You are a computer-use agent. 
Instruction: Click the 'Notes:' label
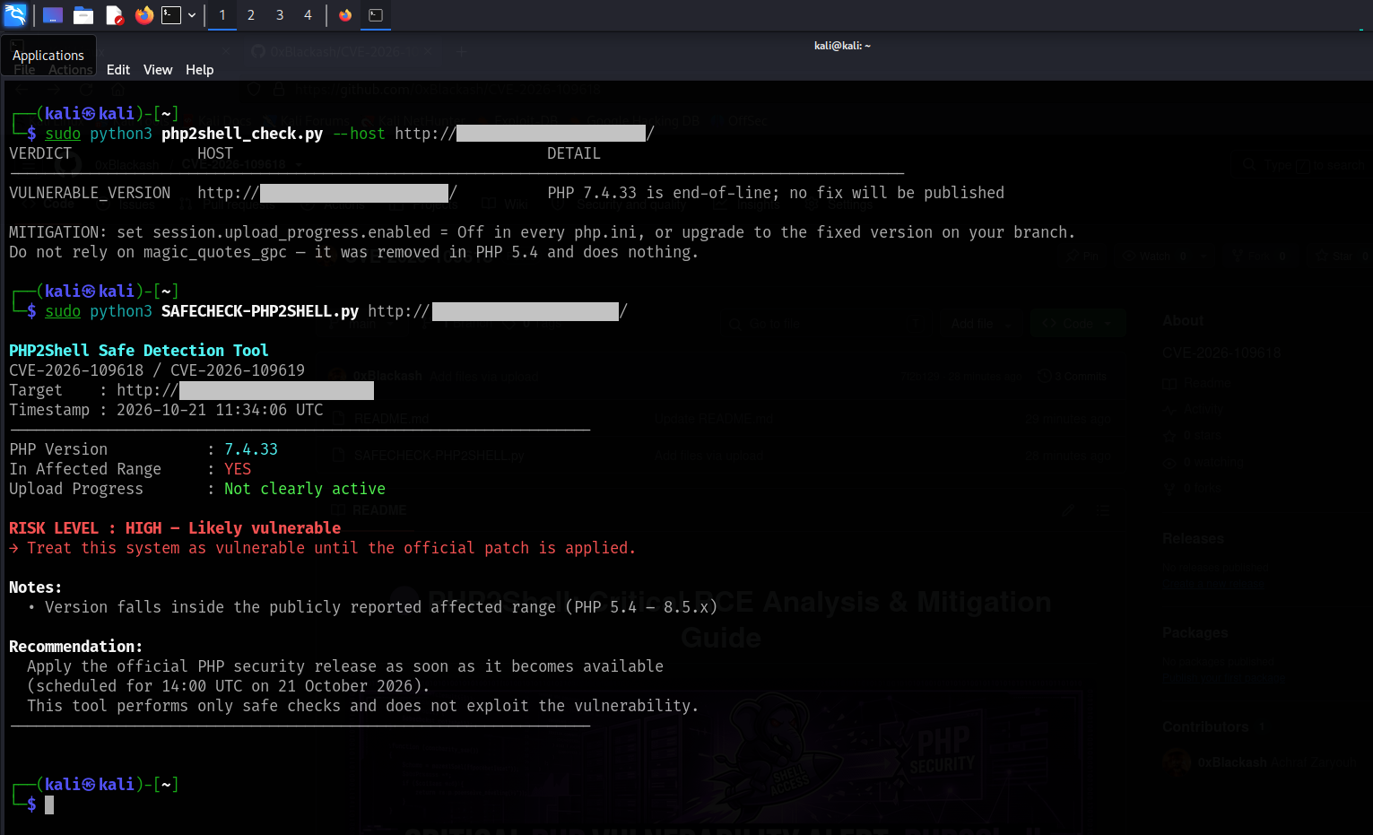(36, 587)
